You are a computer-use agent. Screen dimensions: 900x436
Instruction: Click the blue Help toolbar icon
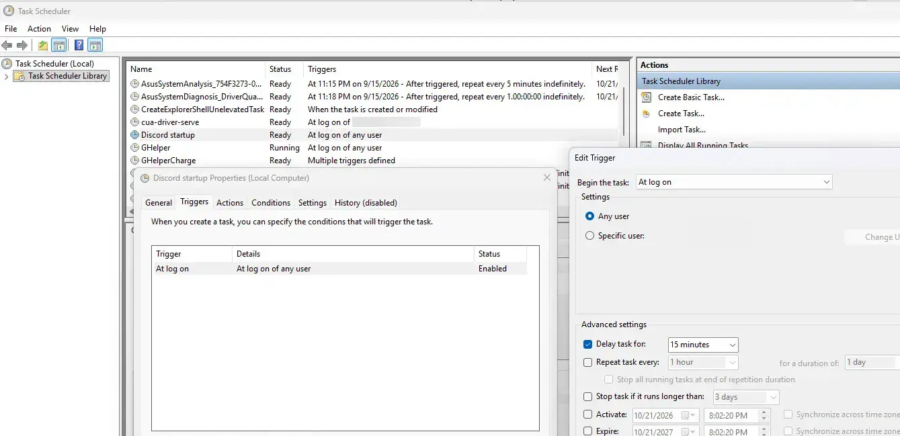[79, 46]
